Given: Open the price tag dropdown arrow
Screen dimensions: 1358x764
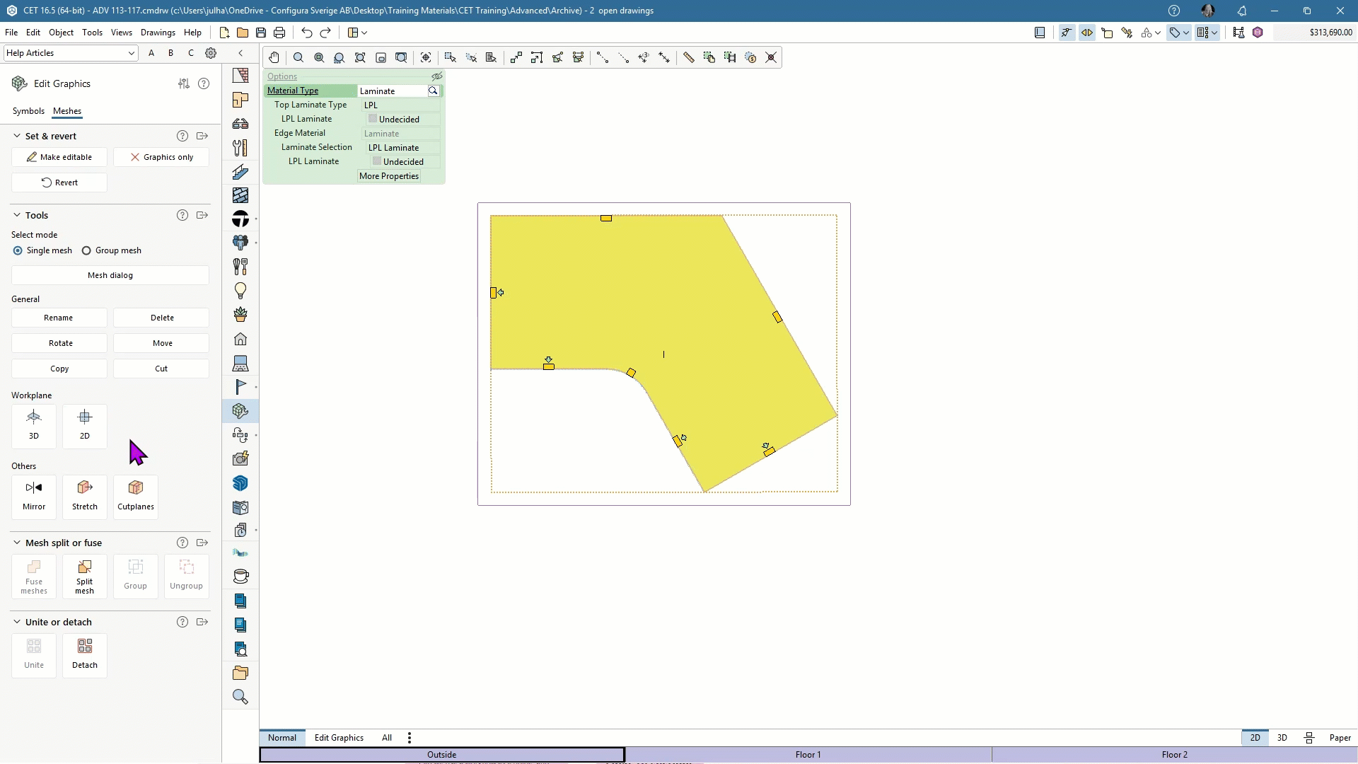Looking at the screenshot, I should pyautogui.click(x=1186, y=33).
